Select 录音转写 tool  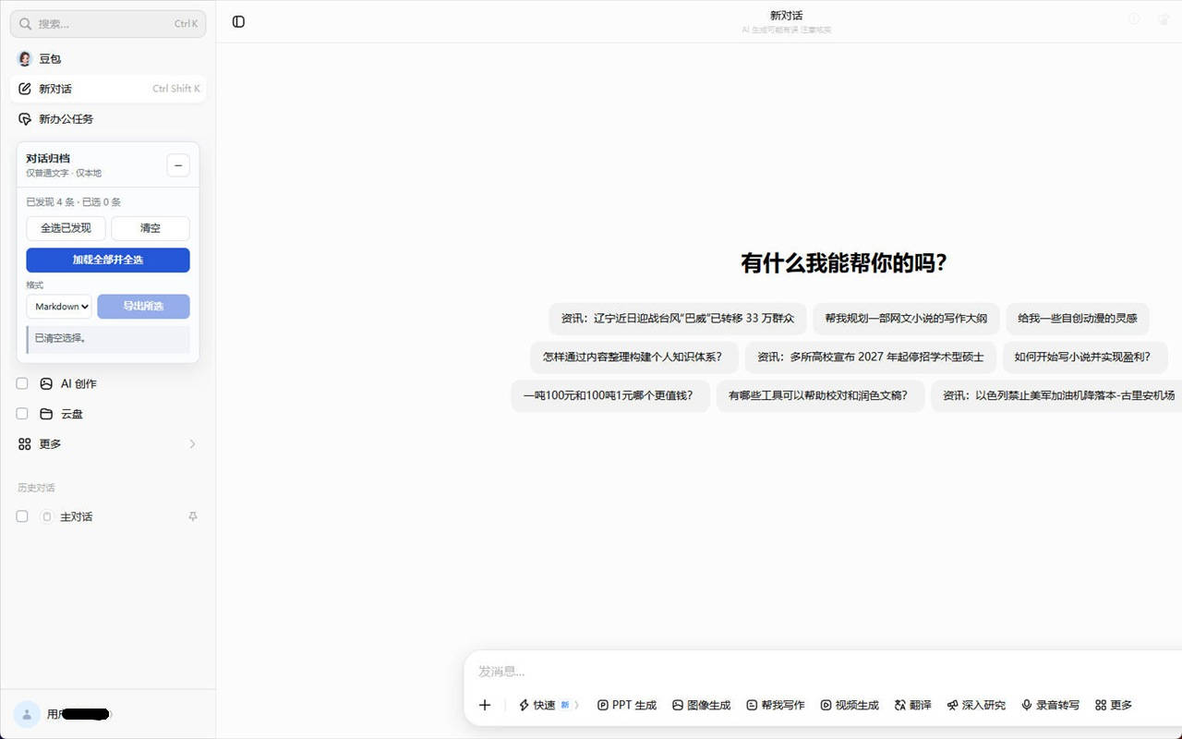tap(1050, 705)
